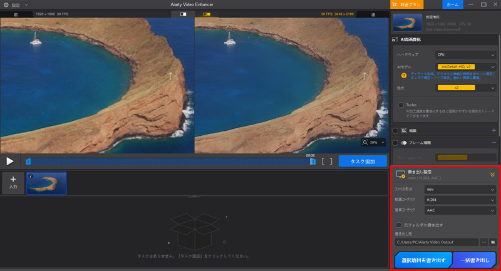
Task: Click the AI model help question icon
Action: point(404,76)
